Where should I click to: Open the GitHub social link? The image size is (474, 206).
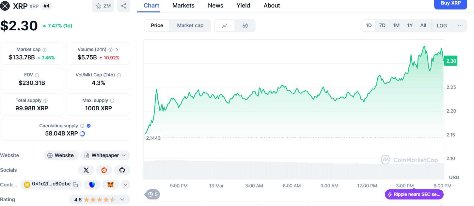tap(122, 170)
